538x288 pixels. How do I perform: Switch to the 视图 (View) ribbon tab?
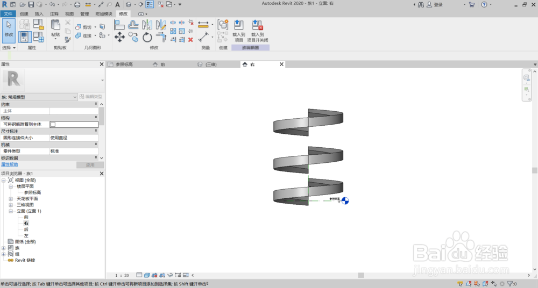(x=69, y=14)
